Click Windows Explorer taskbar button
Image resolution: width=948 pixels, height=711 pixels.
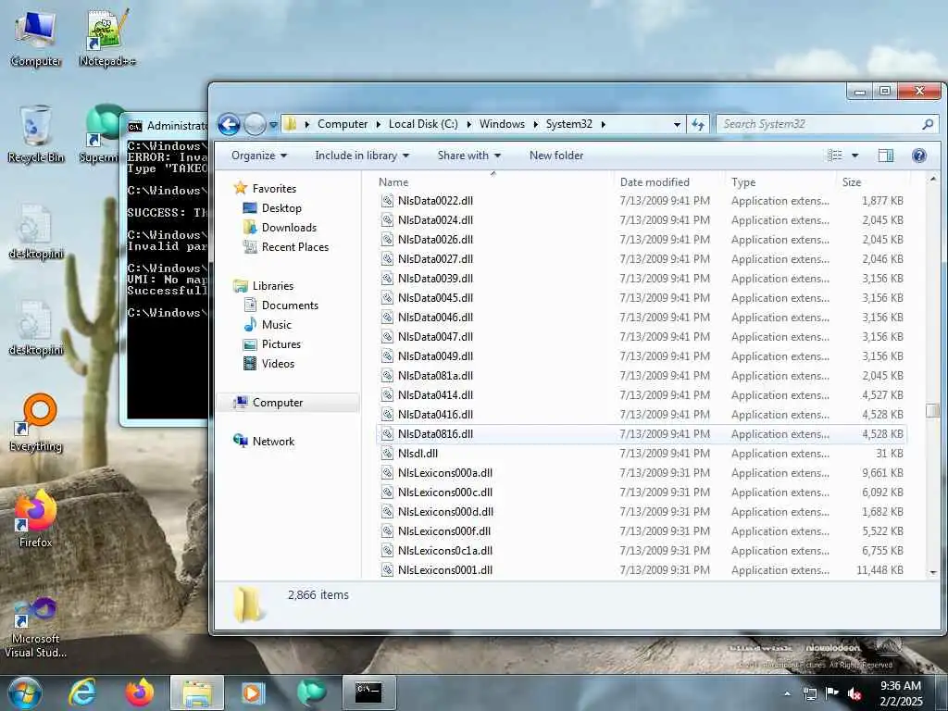[197, 692]
